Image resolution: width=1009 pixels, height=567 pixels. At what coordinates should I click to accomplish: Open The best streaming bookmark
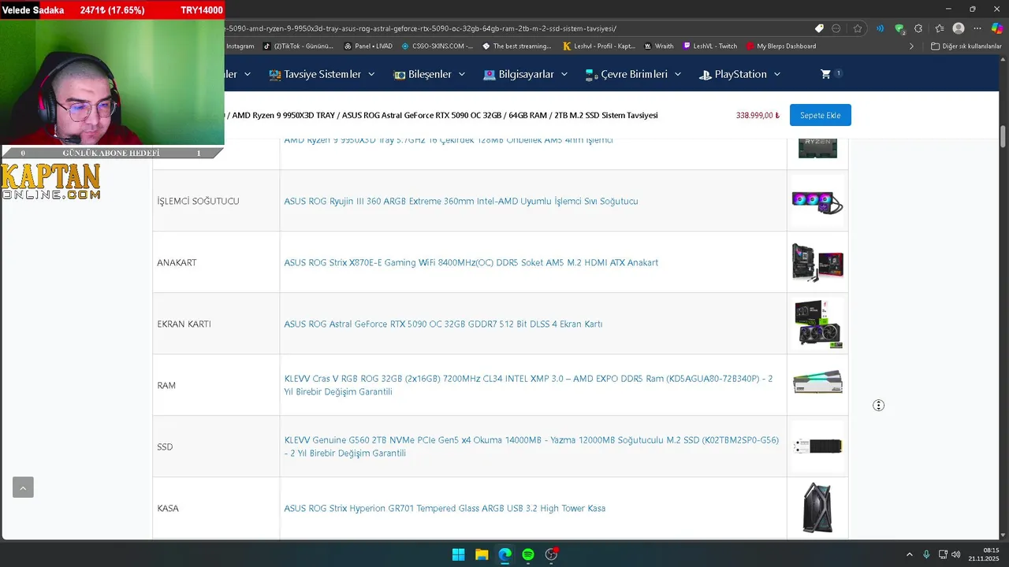[517, 46]
